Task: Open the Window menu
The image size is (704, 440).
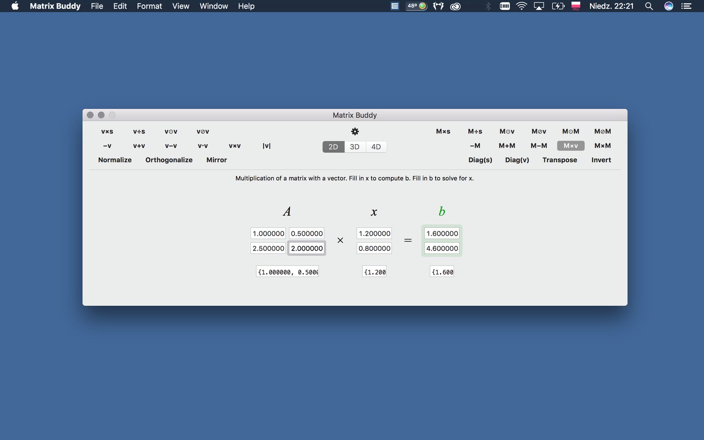Action: pyautogui.click(x=214, y=6)
